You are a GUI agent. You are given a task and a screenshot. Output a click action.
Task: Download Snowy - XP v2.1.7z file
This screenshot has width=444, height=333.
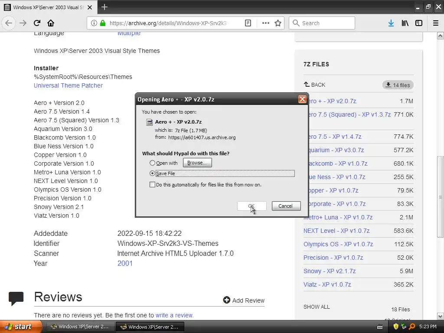click(x=330, y=271)
